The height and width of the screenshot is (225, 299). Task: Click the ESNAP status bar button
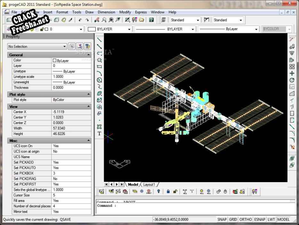(x=259, y=220)
